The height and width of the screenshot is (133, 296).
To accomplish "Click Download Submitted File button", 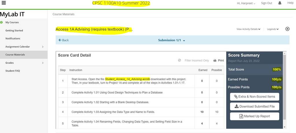I will pos(254,106).
